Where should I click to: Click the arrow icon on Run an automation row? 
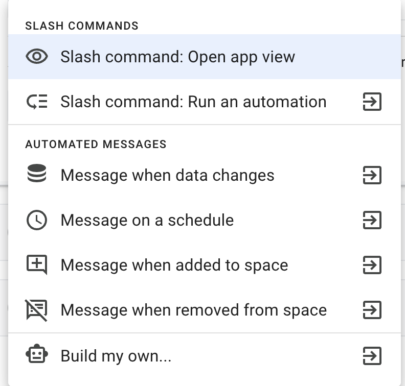pos(372,102)
